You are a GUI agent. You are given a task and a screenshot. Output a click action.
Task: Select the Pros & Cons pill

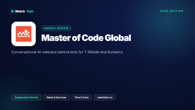click(82, 98)
